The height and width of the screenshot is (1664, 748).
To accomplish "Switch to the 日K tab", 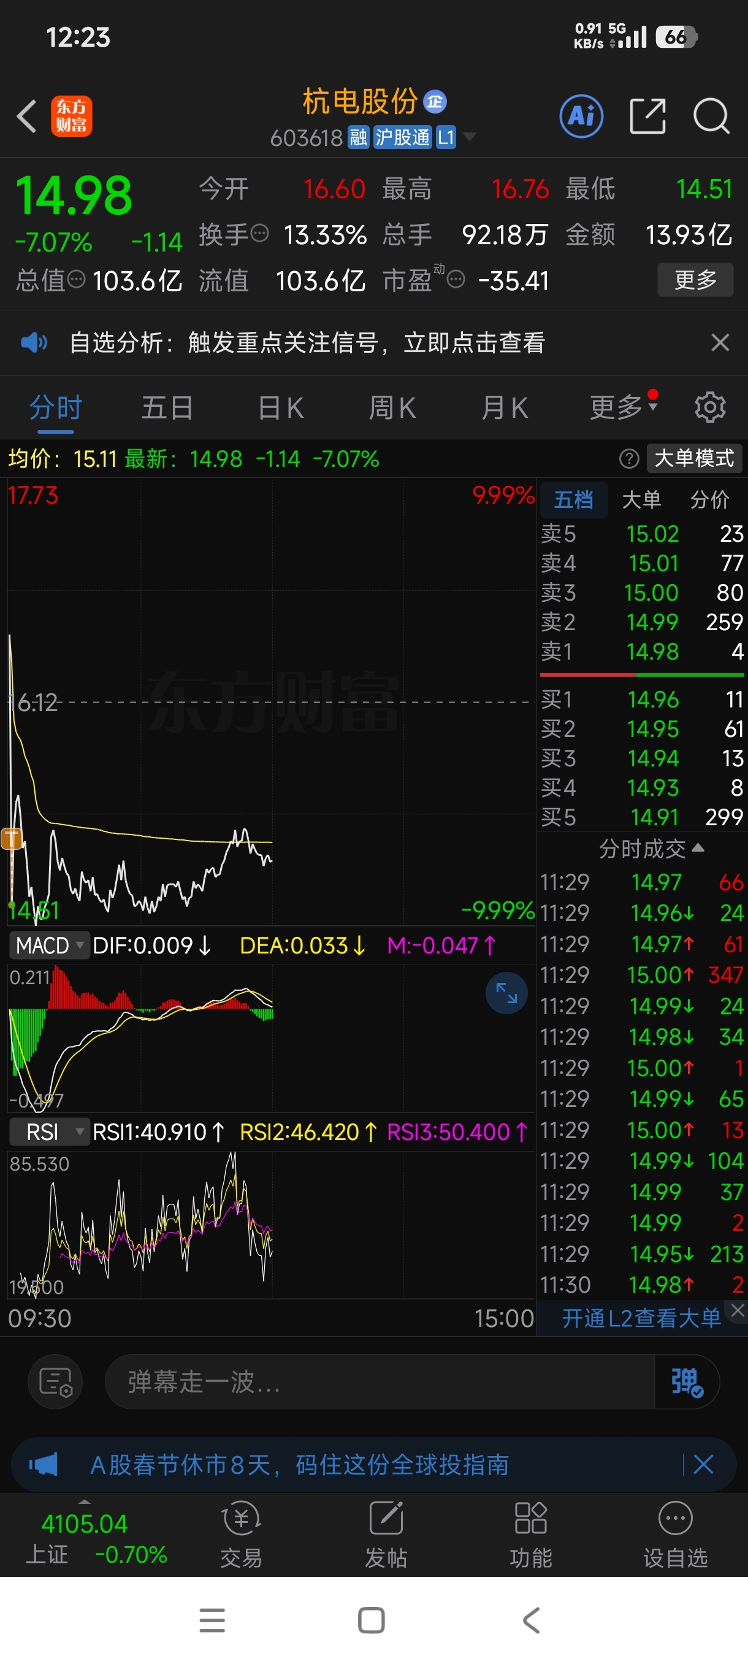I will point(281,408).
